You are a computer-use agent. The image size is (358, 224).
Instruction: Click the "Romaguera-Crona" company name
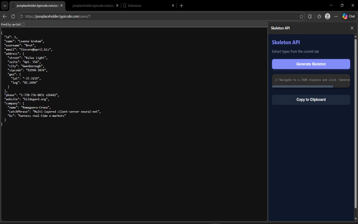pos(36,108)
